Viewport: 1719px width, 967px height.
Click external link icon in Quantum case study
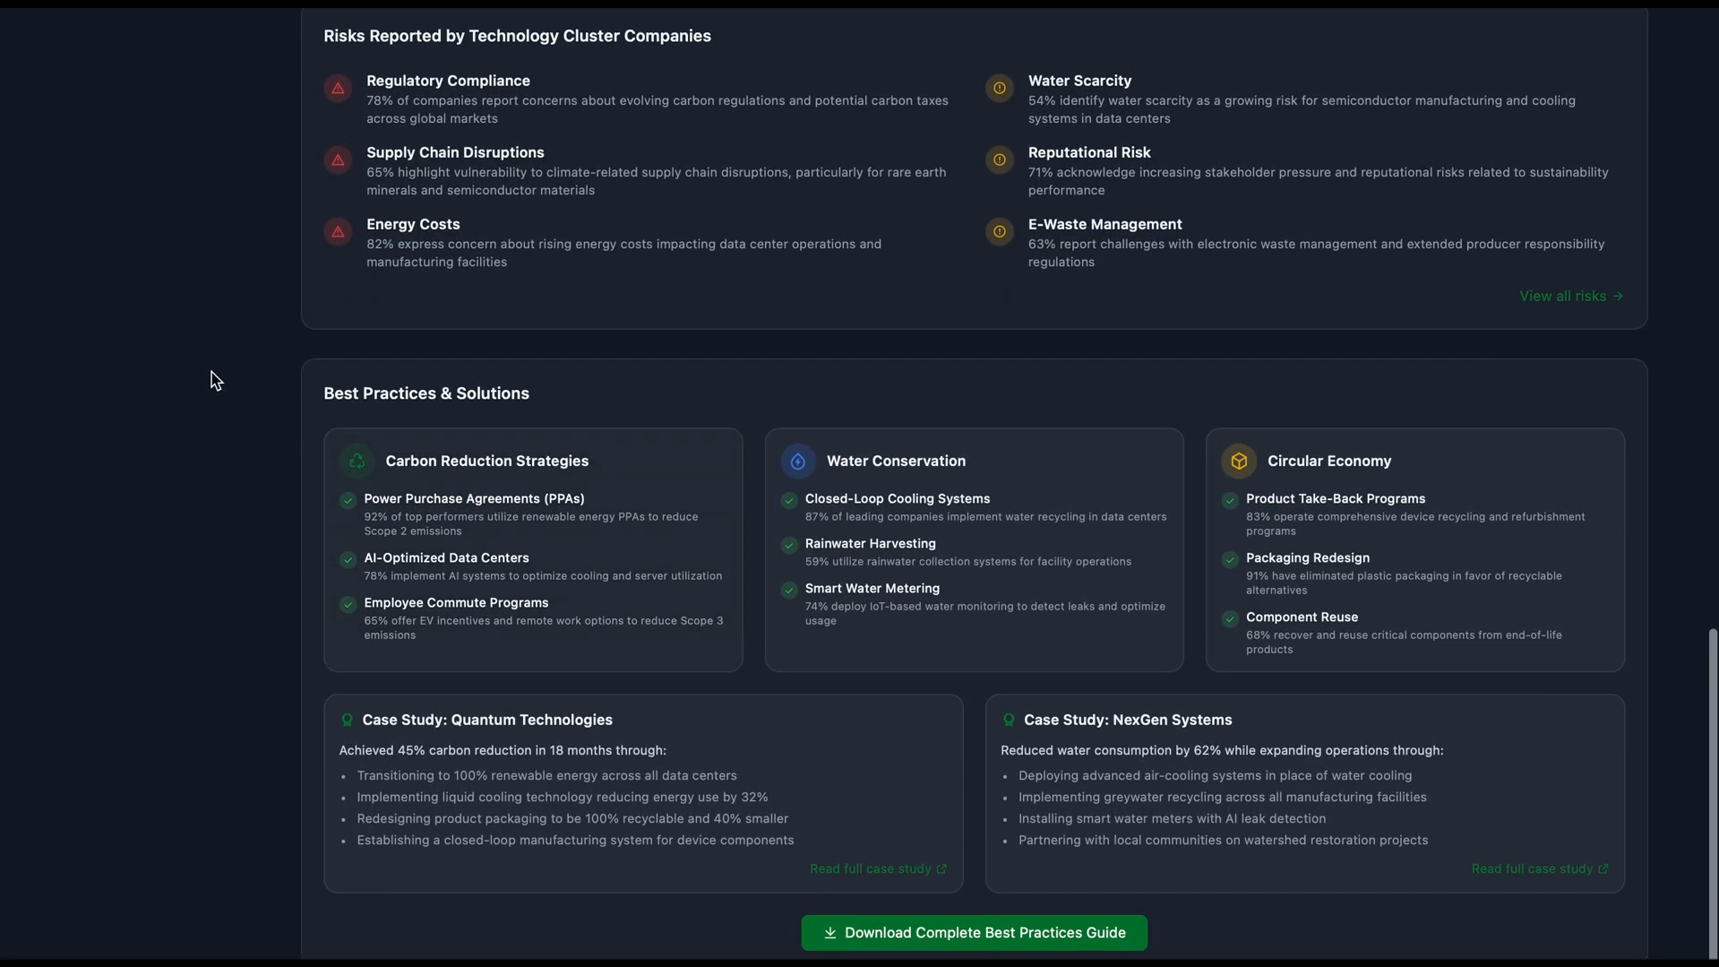click(x=941, y=868)
